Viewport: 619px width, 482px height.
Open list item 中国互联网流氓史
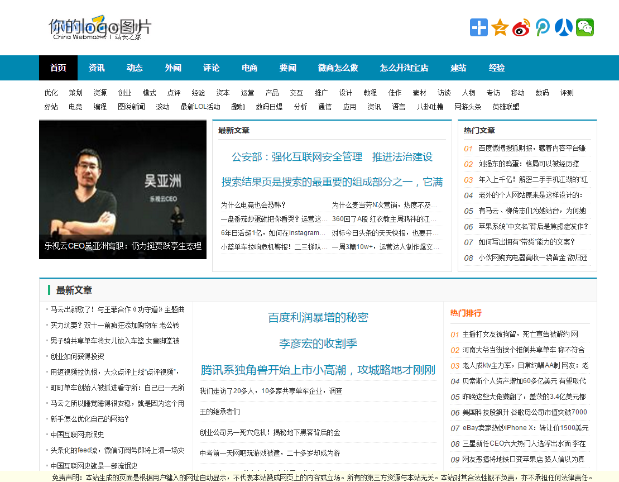[x=77, y=435]
